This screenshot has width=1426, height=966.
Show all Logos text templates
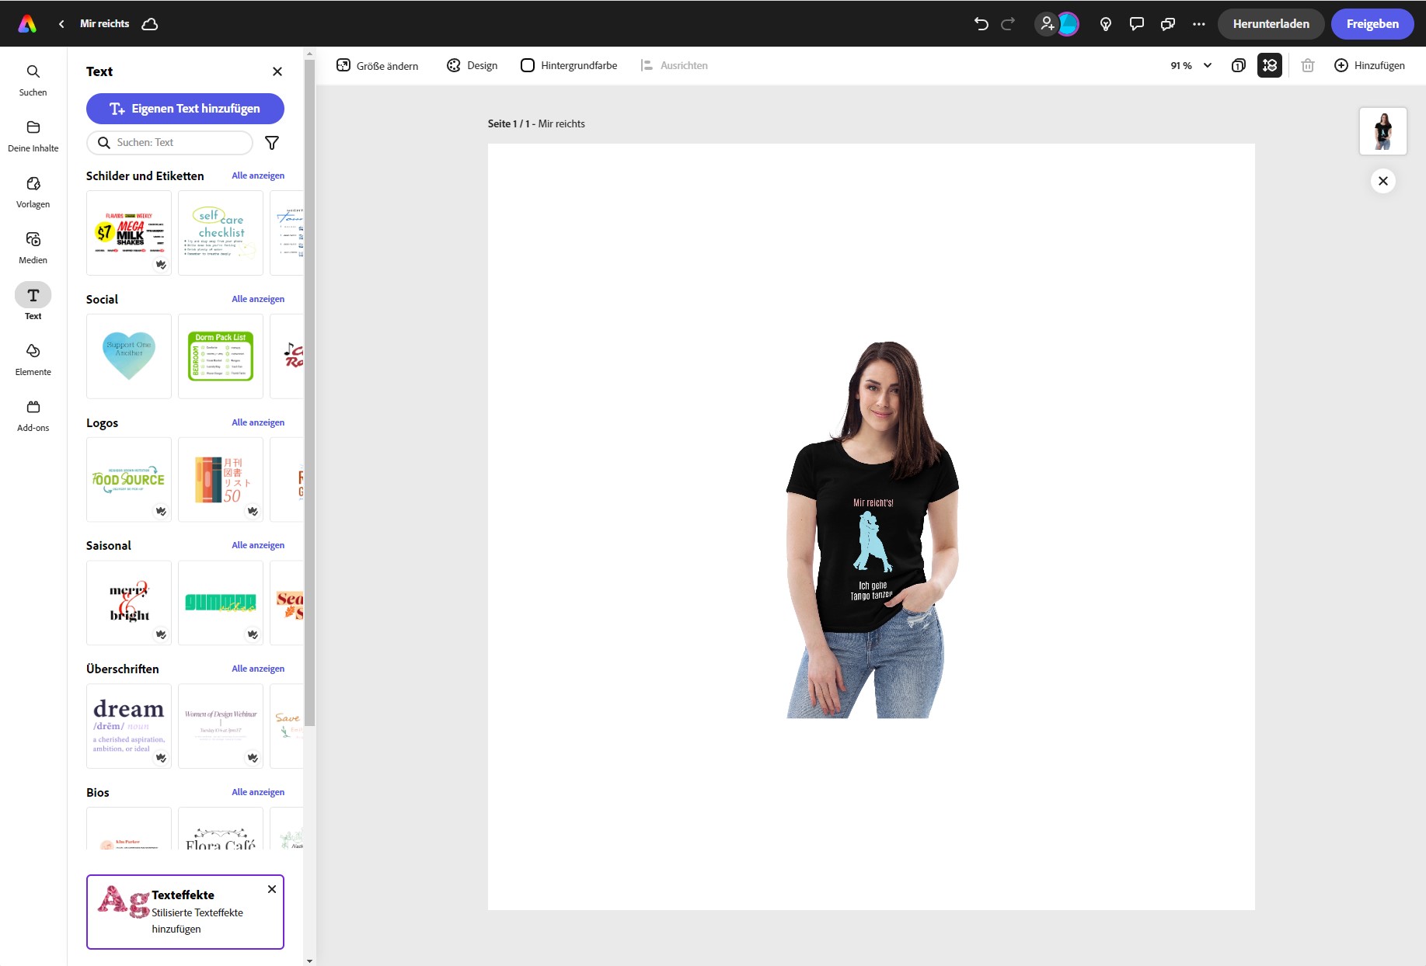pyautogui.click(x=258, y=422)
